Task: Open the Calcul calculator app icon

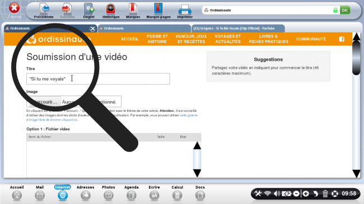Action: pyautogui.click(x=177, y=196)
